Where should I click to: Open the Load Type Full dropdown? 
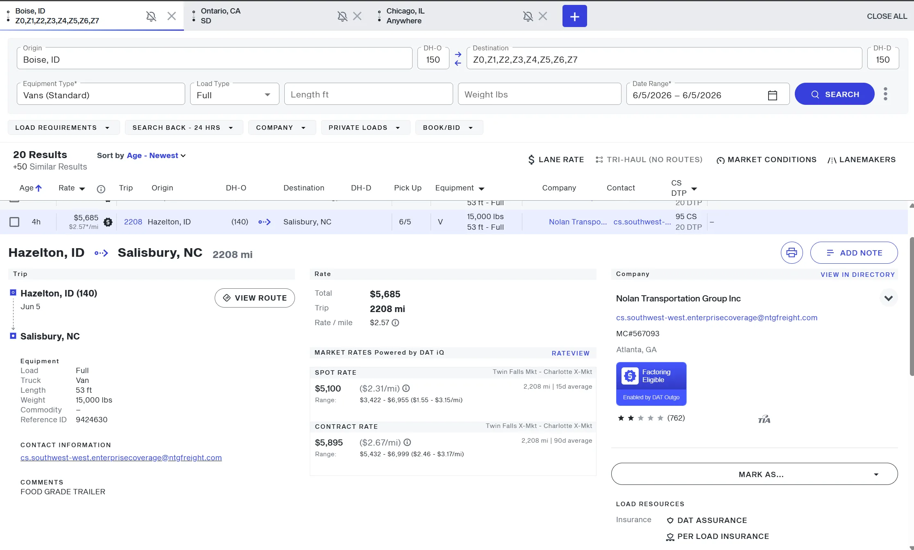click(234, 94)
